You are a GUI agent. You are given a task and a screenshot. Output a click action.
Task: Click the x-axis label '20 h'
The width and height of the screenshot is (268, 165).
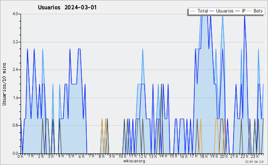(x=224, y=157)
